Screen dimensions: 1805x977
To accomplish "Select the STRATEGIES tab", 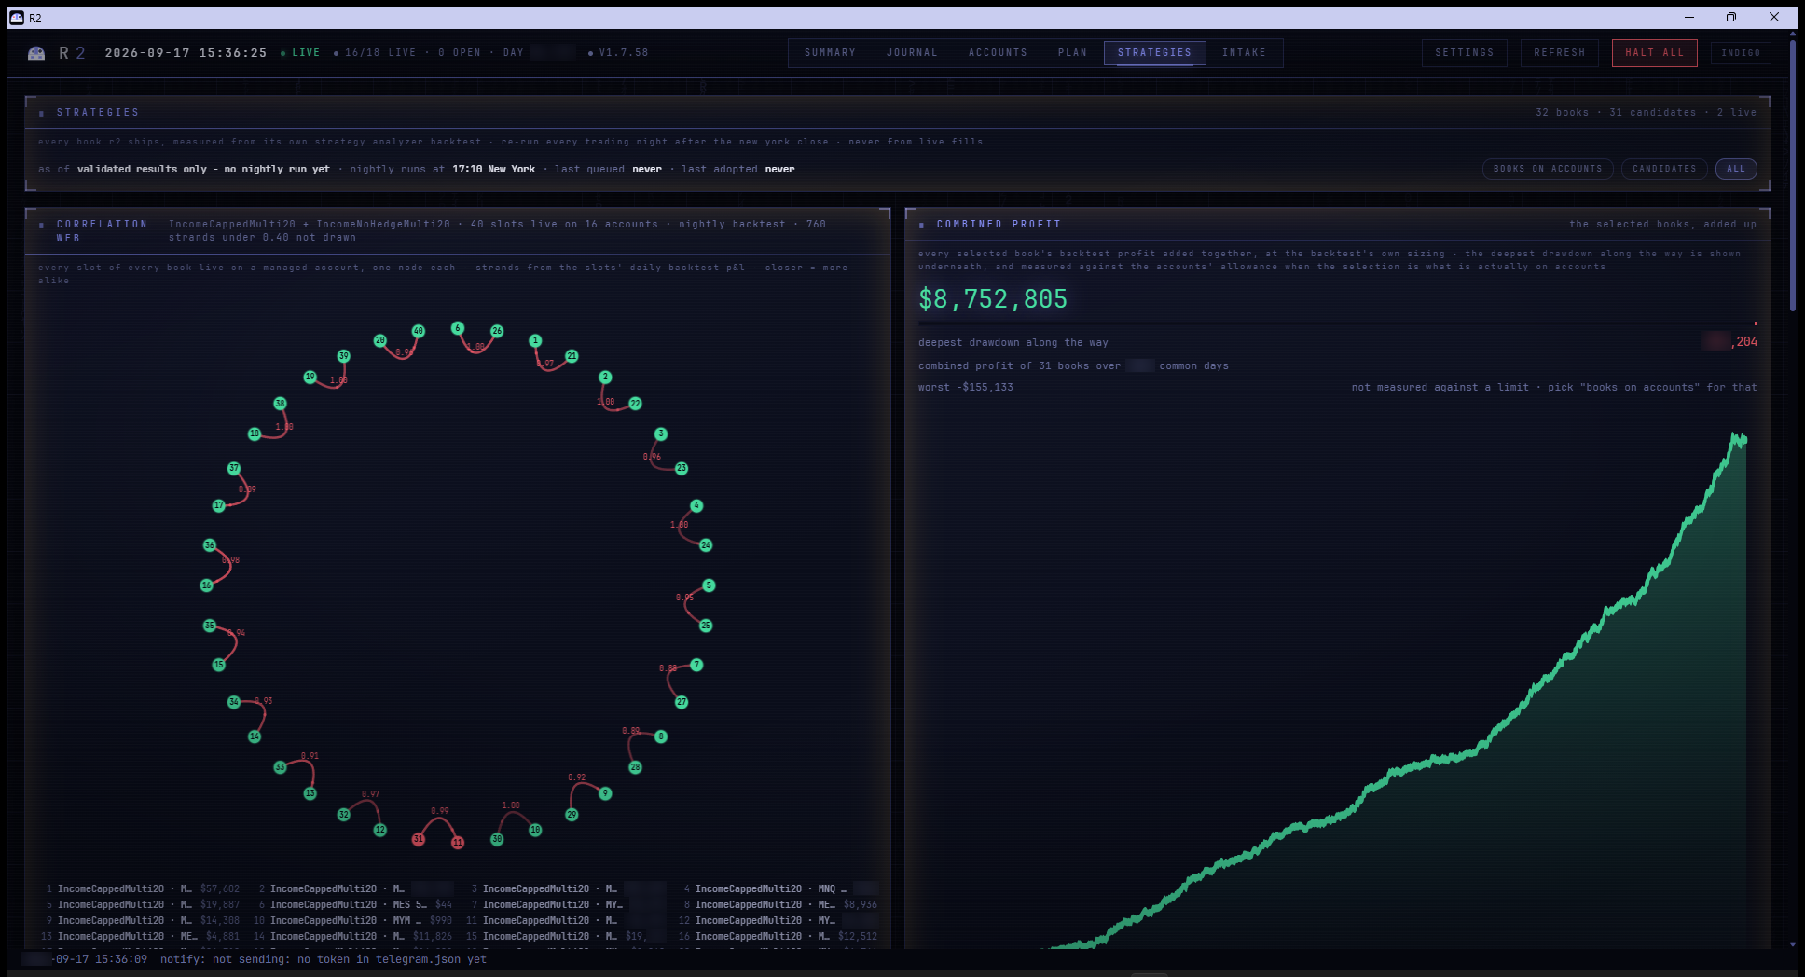I will click(1154, 53).
